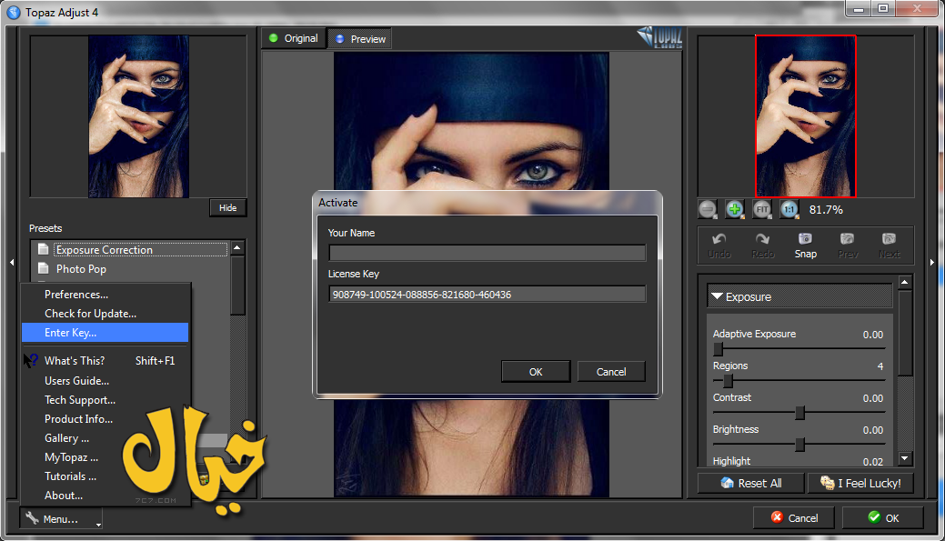Click the Brightness slider handle
The height and width of the screenshot is (541, 945).
point(799,445)
